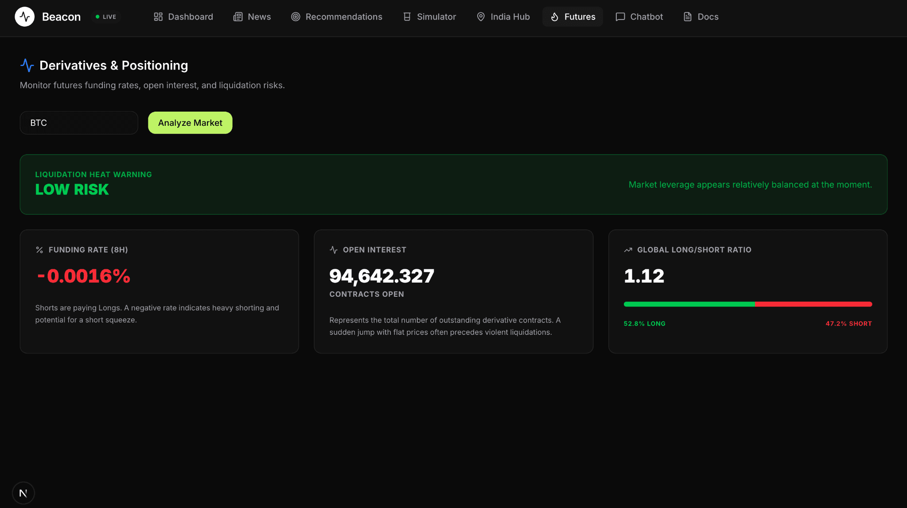Viewport: 907px width, 508px height.
Task: Click the 1.12 long/short ratio value
Action: pos(644,276)
